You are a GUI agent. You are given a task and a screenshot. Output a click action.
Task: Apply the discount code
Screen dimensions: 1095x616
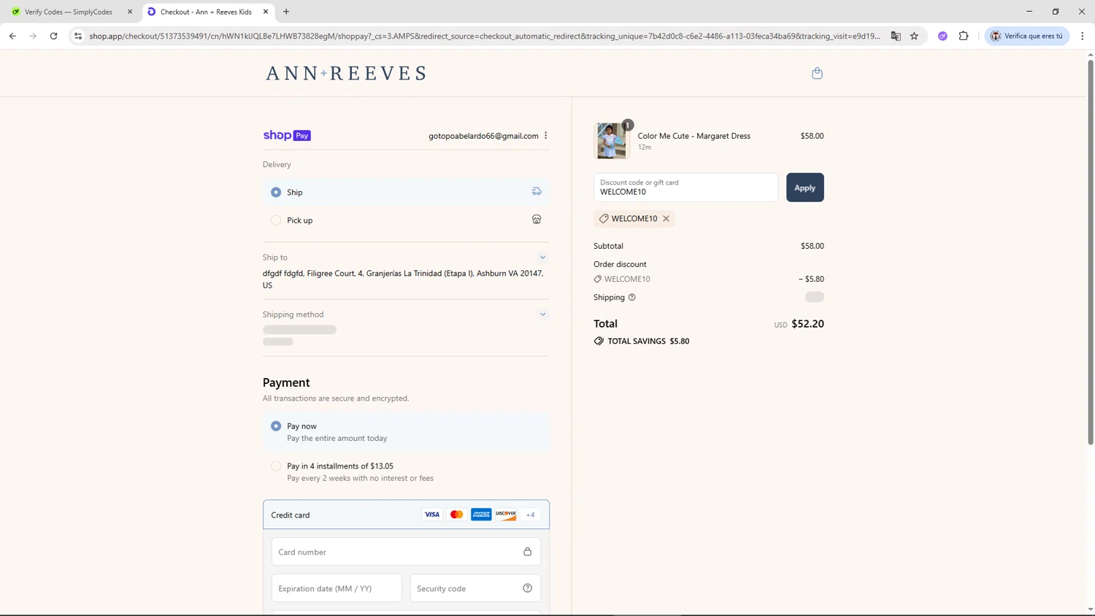click(804, 188)
